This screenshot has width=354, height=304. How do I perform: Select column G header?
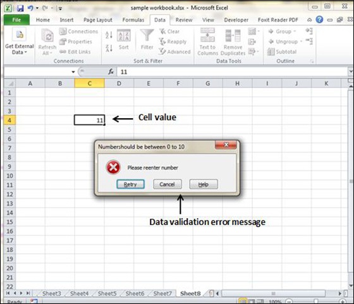pyautogui.click(x=208, y=83)
